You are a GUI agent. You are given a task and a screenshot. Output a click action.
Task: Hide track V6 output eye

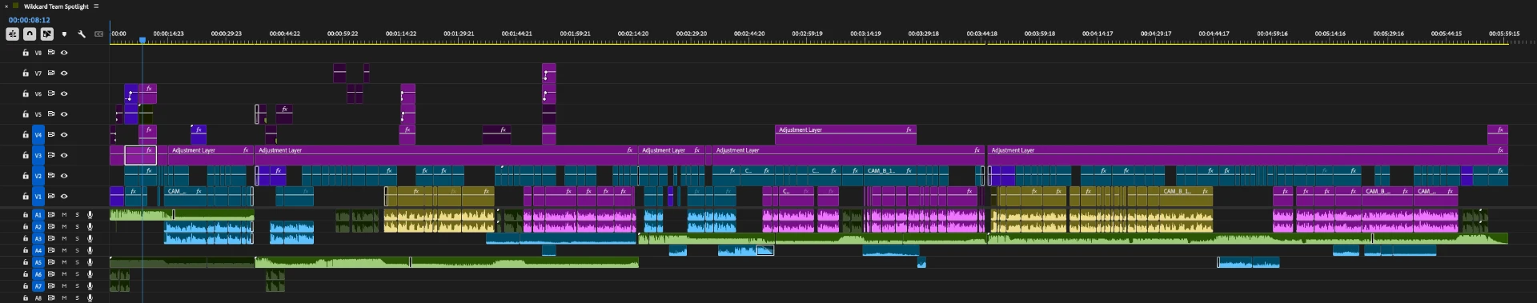coord(64,94)
